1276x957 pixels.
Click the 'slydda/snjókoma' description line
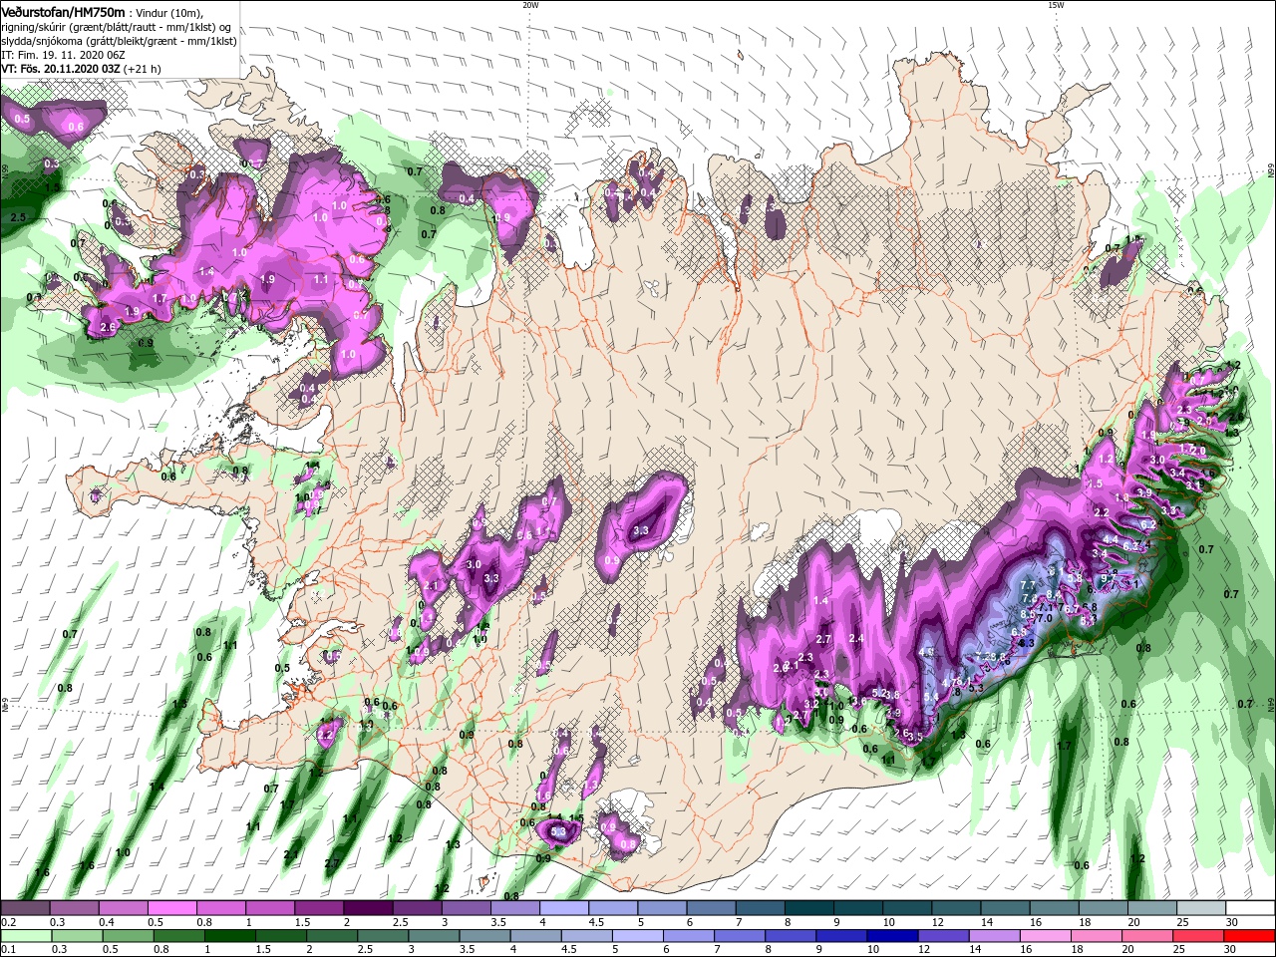(x=119, y=41)
